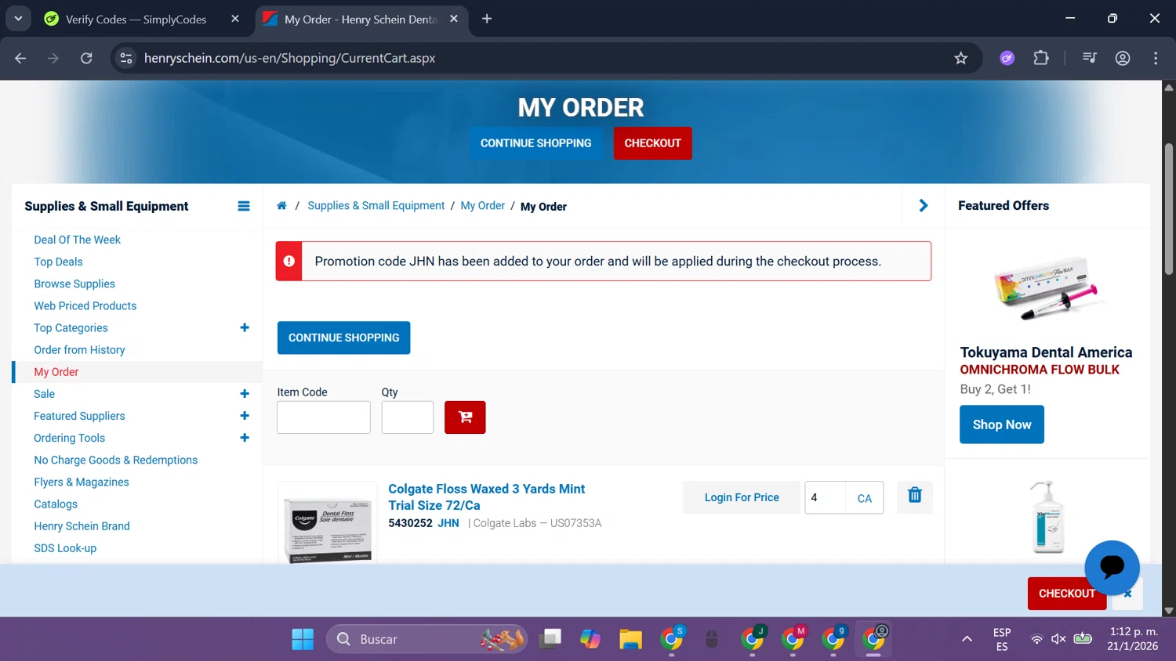Open the Chrome profile avatar
This screenshot has width=1176, height=661.
1123,58
